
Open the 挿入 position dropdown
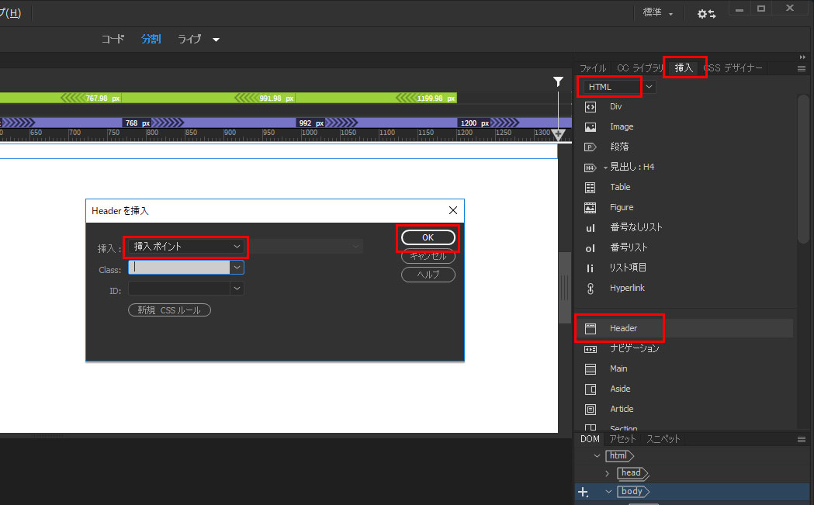point(237,247)
